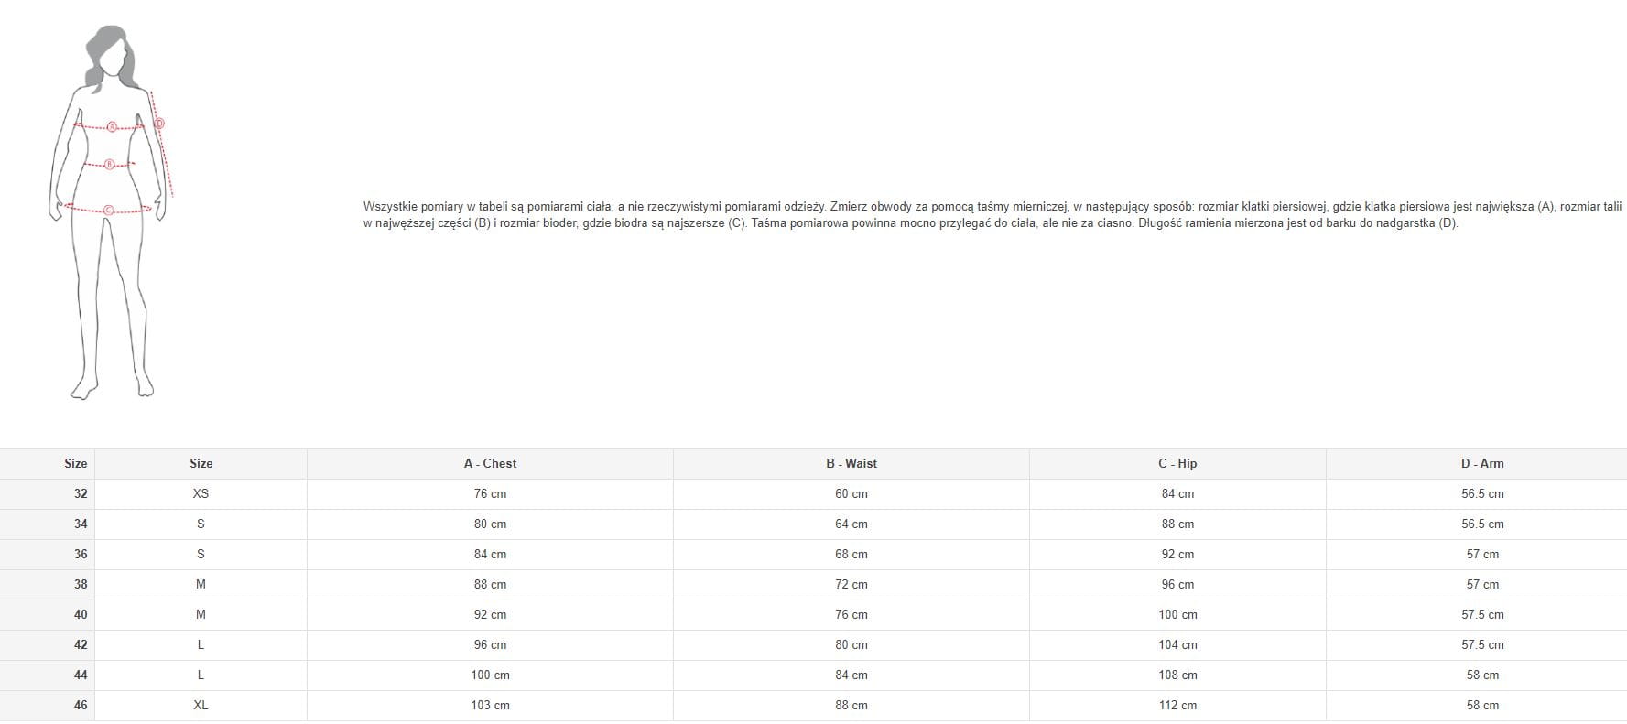1627x724 pixels.
Task: Click the 112 cm hip value
Action: pos(1177,706)
